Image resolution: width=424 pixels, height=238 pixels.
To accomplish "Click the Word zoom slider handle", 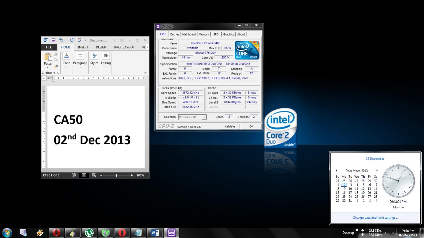I will coord(116,175).
